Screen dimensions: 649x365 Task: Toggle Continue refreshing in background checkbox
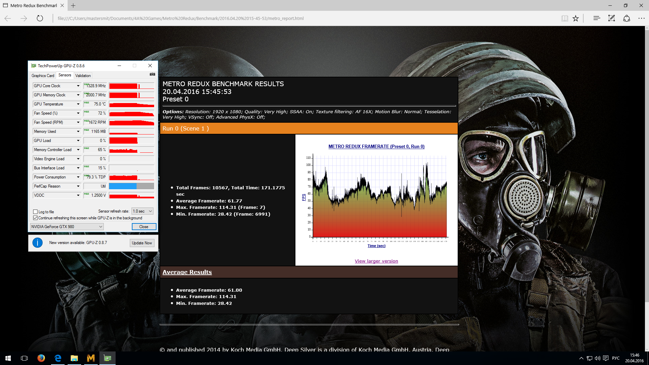(35, 218)
